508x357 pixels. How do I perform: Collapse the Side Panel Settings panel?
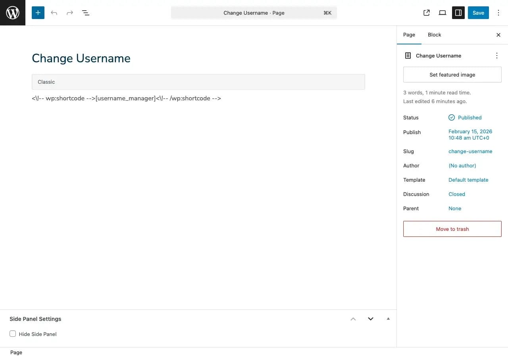pyautogui.click(x=388, y=319)
